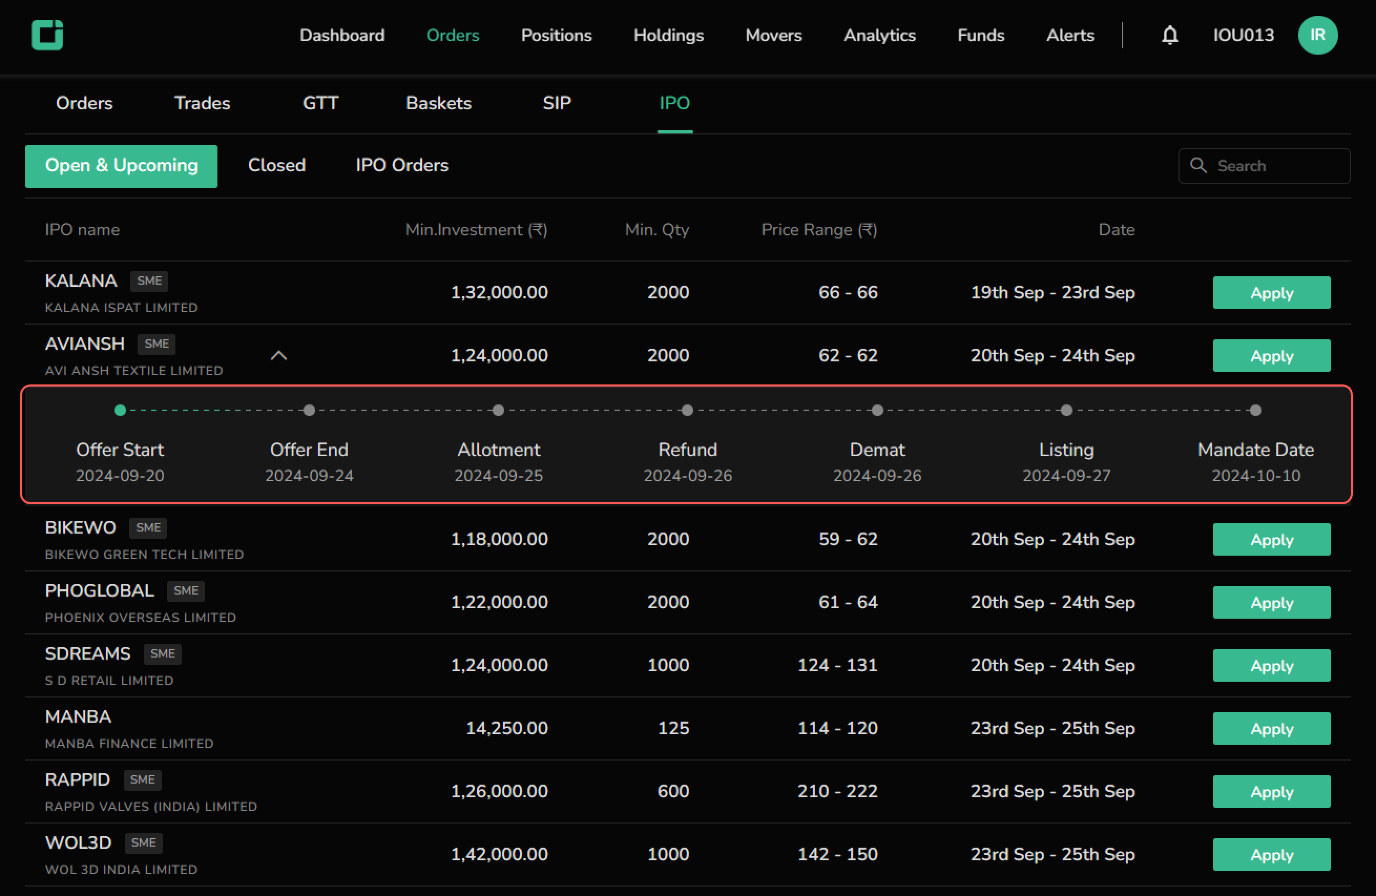The height and width of the screenshot is (896, 1376).
Task: Click the 2024-10-10 mandate date
Action: [1256, 476]
